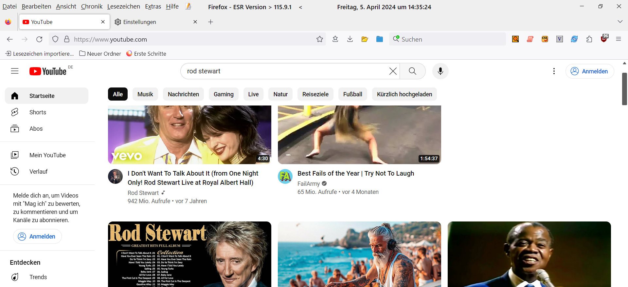628x287 pixels.
Task: Open the Firefox downloads panel
Action: click(x=350, y=39)
